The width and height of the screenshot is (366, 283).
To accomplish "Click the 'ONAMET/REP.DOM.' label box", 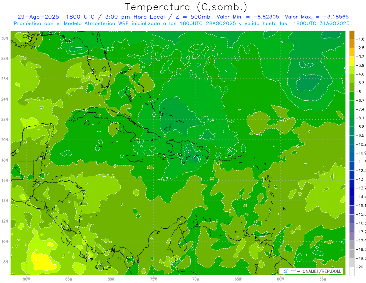I will coord(311,271).
